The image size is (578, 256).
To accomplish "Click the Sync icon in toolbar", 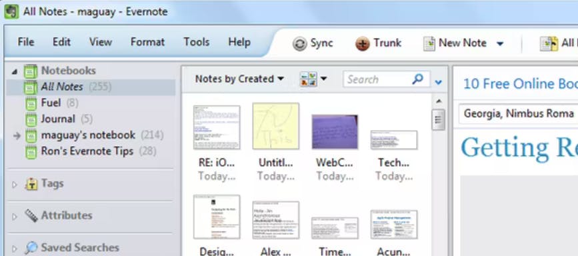I will [300, 44].
